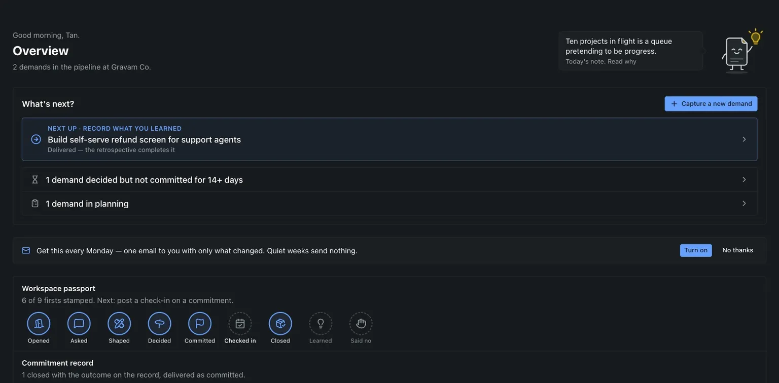The height and width of the screenshot is (383, 779).
Task: Open the Committed flag stamp
Action: point(200,324)
